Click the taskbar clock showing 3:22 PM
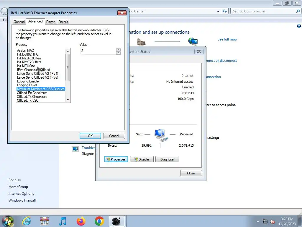The height and width of the screenshot is (227, 302). click(287, 221)
